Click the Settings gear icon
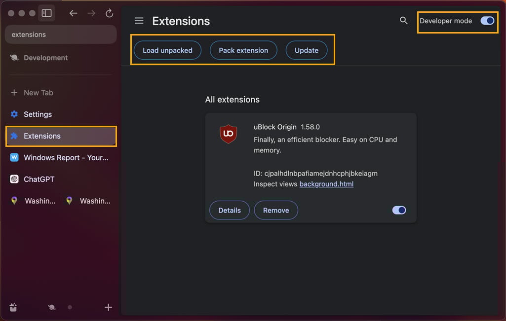The width and height of the screenshot is (506, 321). click(14, 114)
